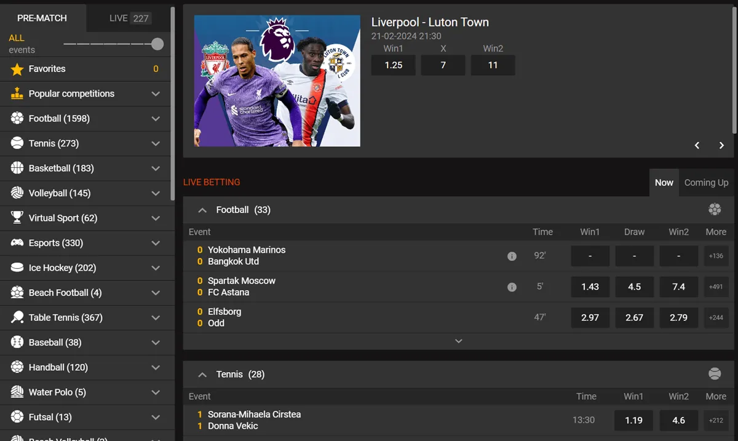Expand the Popular competitions list

pyautogui.click(x=156, y=93)
